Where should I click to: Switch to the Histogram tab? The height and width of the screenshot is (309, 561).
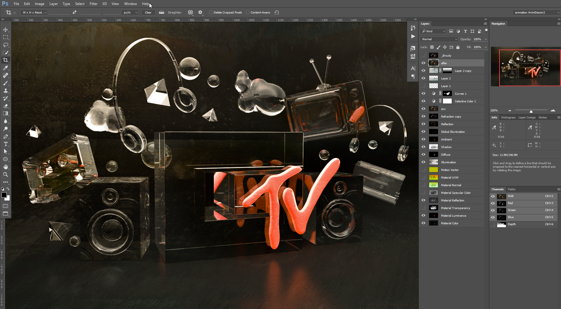click(508, 118)
